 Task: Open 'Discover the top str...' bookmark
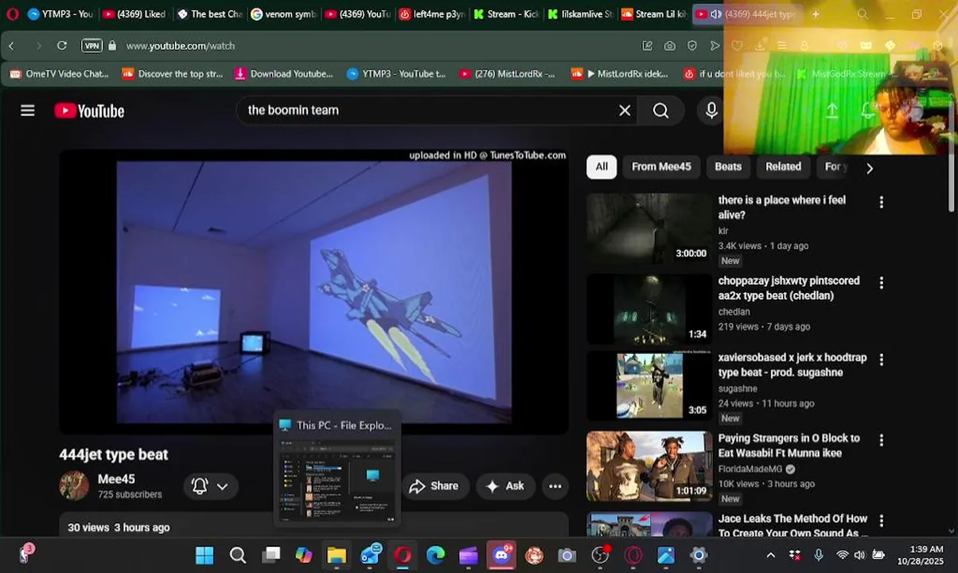(x=172, y=74)
